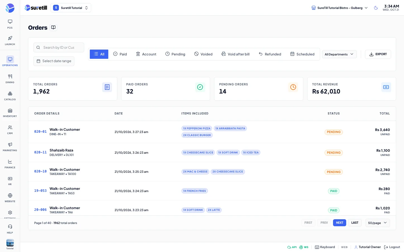404x252 pixels.
Task: Switch to the Void after bill tab
Action: point(235,54)
